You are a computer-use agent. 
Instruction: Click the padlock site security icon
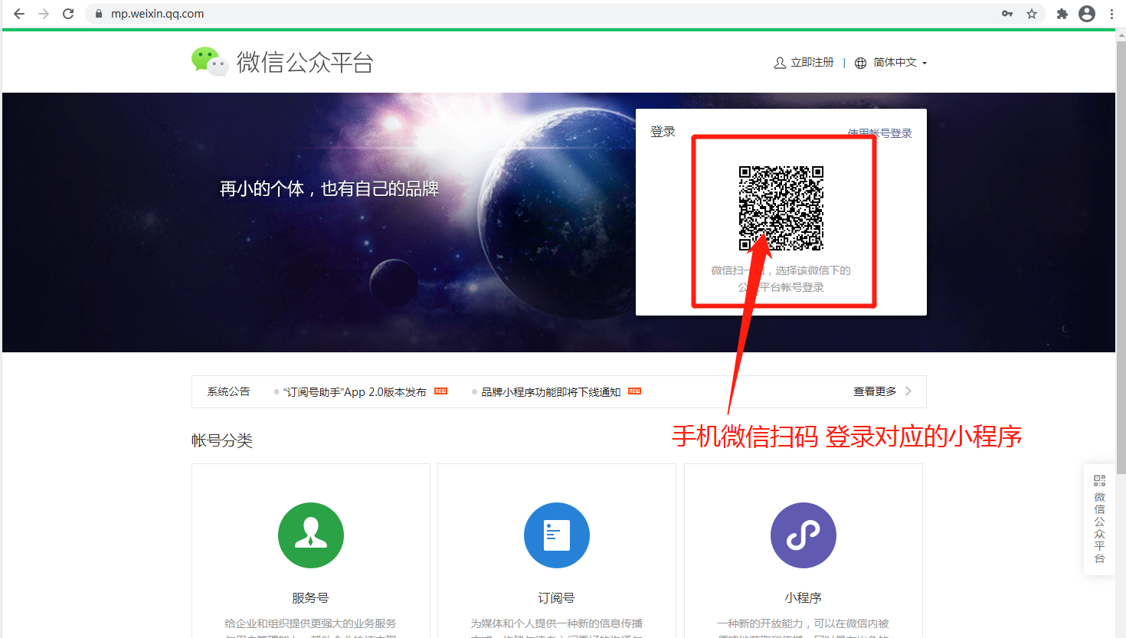point(98,14)
